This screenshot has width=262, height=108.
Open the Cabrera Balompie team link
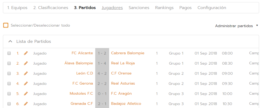click(128, 53)
